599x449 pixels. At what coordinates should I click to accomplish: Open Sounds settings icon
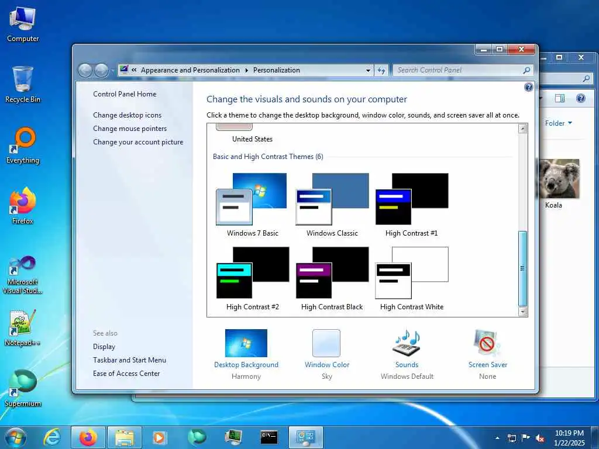(407, 343)
